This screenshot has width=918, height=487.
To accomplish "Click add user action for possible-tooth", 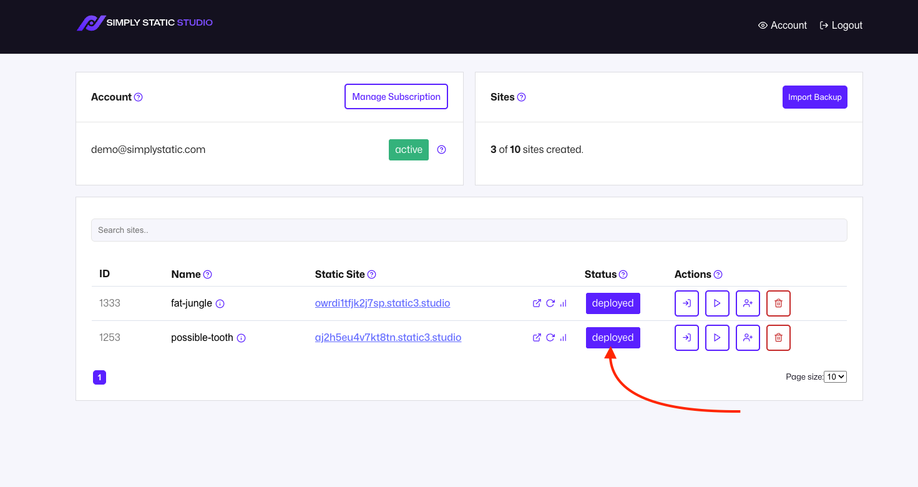I will (x=748, y=338).
